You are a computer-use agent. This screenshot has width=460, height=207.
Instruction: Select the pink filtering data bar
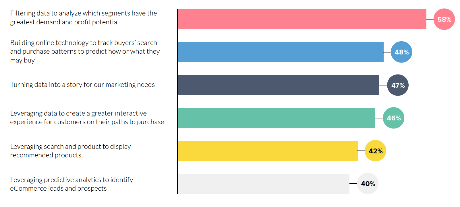pos(302,19)
